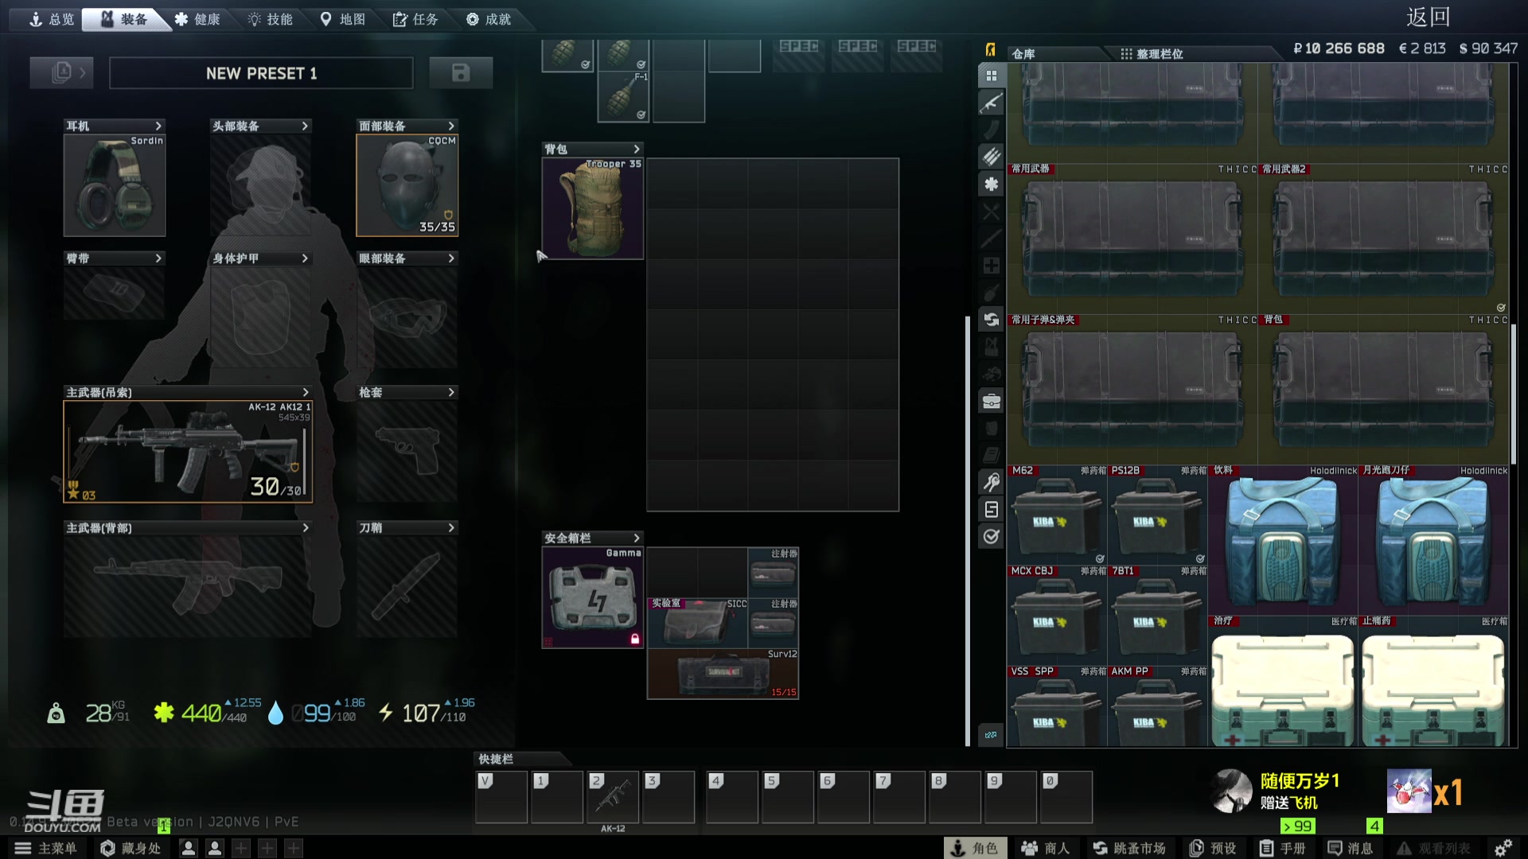Filter stash by notes document icon
1528x859 pixels.
(992, 509)
